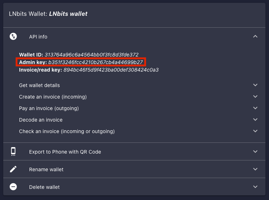Click the Wallet ID value text
Screen dimensions: 269x200
pyautogui.click(x=91, y=55)
